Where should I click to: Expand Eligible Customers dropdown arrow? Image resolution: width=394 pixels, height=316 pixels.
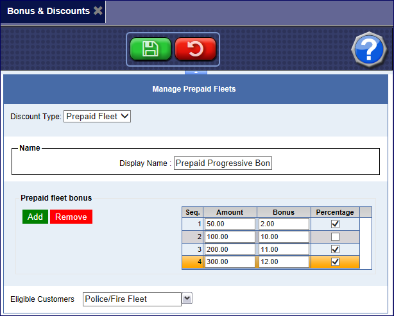tap(187, 298)
